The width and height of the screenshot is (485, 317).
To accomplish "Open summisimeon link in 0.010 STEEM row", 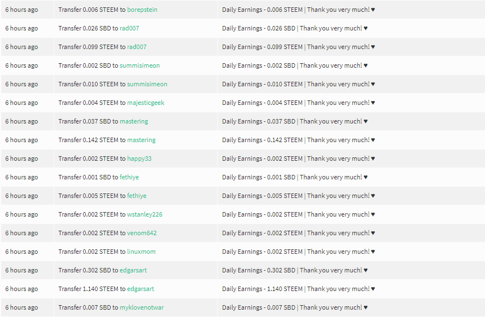I will tap(147, 84).
